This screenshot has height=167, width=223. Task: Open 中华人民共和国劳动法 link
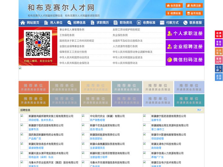pos(125,63)
